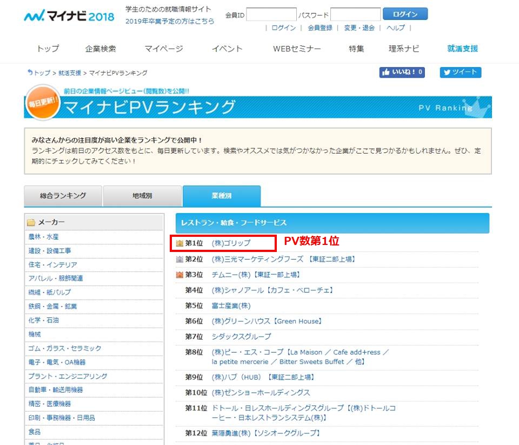Open the (株)ハブ（HUB） company link
Screen dimensions: 519x445
tap(263, 377)
